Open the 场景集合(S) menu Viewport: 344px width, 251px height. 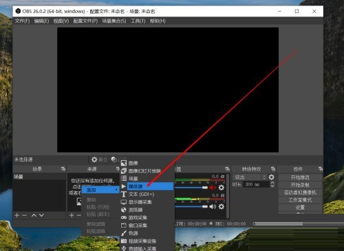(x=114, y=21)
